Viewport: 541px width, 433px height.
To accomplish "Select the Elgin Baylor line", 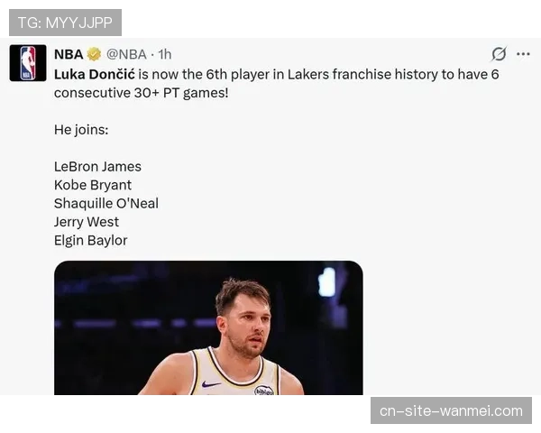I will point(91,240).
